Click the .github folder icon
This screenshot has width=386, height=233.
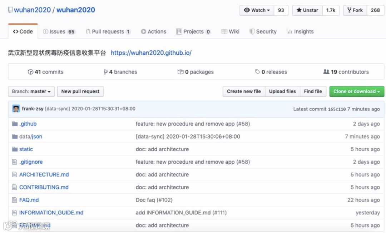coord(15,124)
